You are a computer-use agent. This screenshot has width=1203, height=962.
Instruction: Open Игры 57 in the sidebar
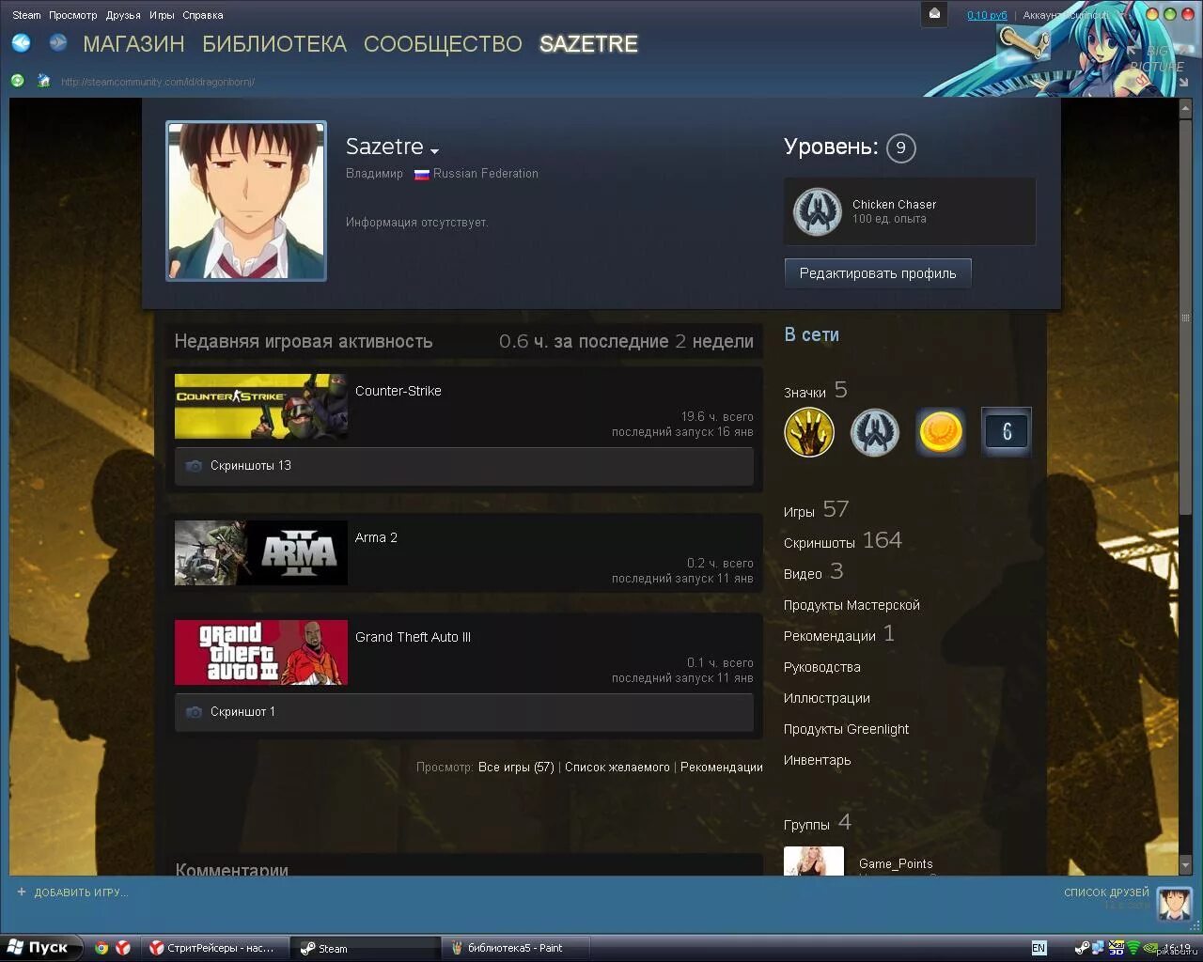pos(817,510)
